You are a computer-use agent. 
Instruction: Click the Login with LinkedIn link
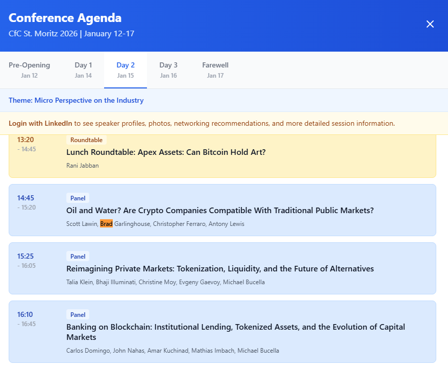[x=40, y=123]
